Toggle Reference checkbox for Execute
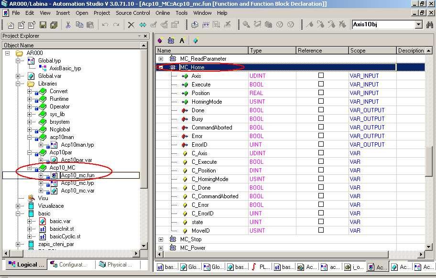The width and height of the screenshot is (436, 278). coord(321,84)
